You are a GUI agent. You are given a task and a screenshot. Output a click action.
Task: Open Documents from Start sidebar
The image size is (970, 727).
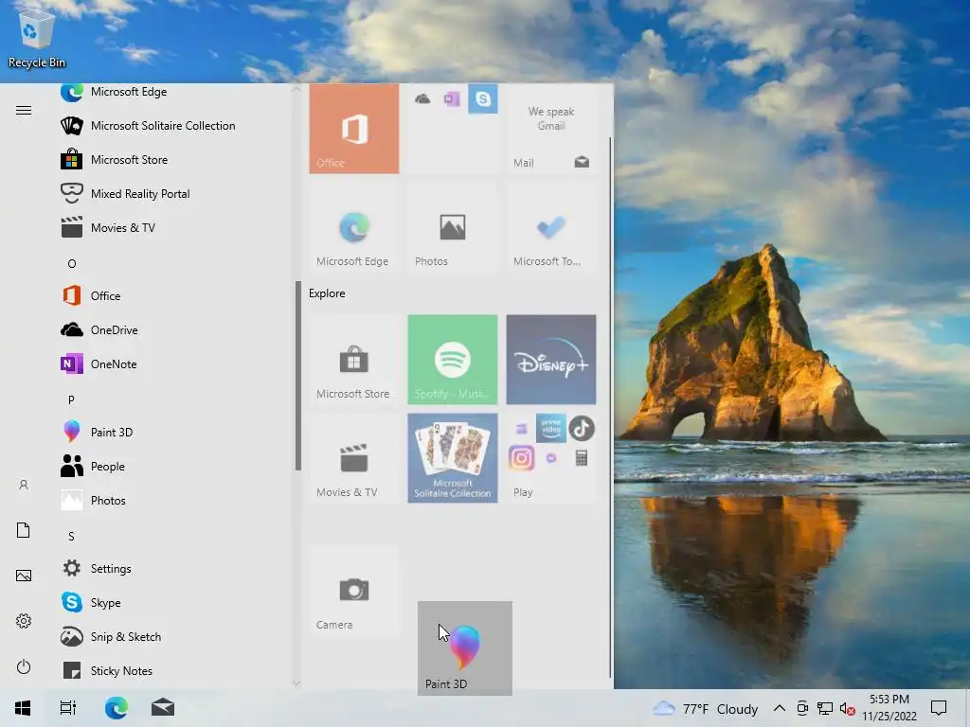coord(24,530)
